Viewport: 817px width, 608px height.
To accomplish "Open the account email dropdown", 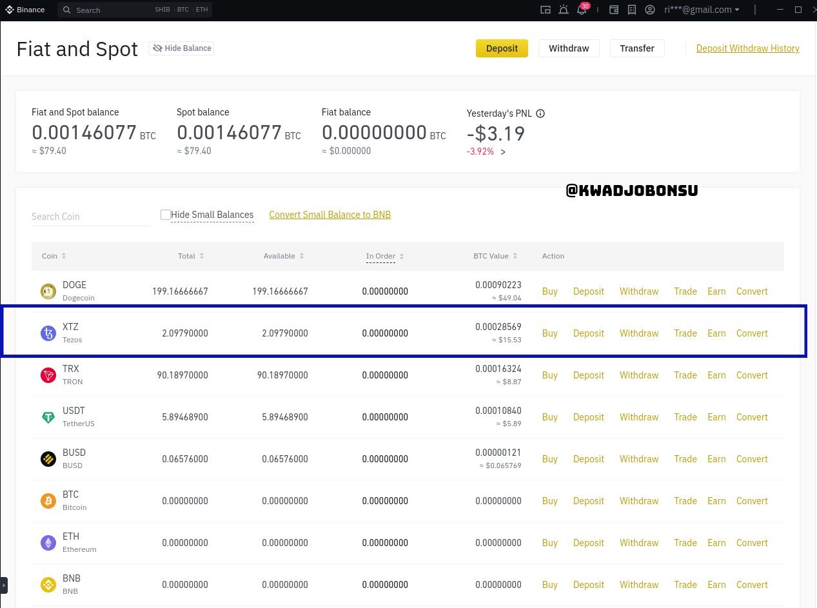I will [x=702, y=10].
